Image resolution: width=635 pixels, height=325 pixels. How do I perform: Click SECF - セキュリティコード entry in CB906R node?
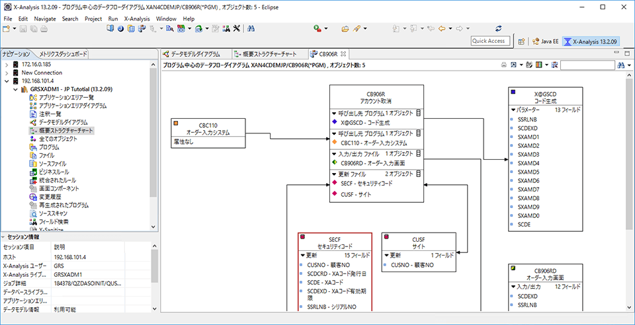click(366, 183)
